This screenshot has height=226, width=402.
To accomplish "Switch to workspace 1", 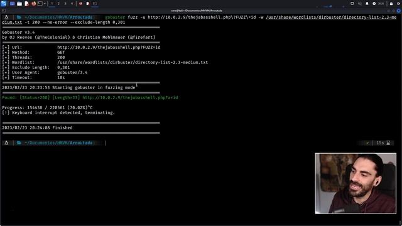I will tap(52, 4).
